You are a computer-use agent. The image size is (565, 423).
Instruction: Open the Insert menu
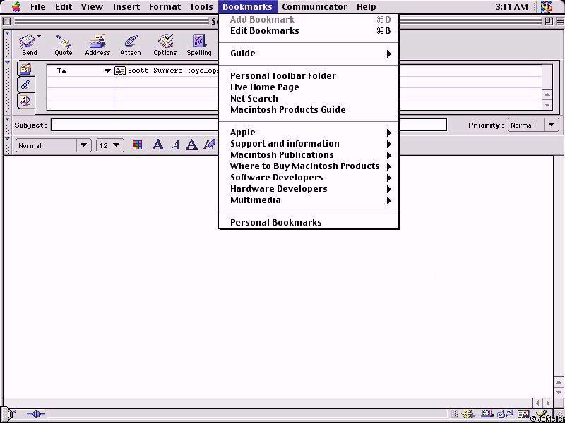[x=126, y=6]
